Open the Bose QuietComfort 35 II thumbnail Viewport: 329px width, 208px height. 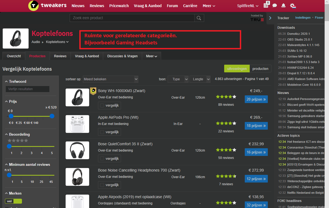coord(77,150)
